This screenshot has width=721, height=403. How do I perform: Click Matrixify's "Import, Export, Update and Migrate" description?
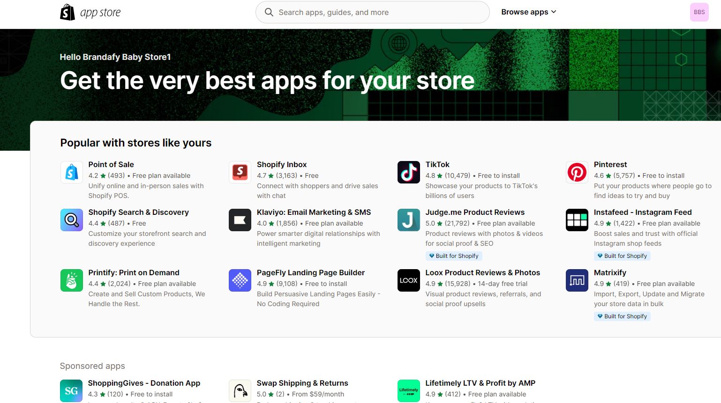pyautogui.click(x=649, y=299)
